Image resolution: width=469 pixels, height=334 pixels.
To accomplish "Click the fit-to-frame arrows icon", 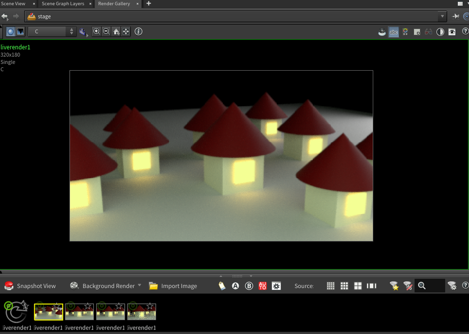I will coord(126,31).
